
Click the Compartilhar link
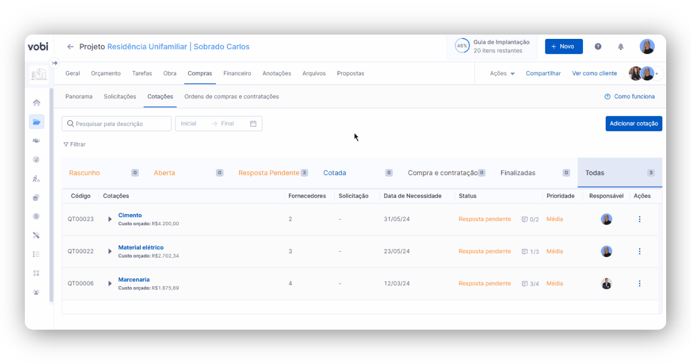543,73
